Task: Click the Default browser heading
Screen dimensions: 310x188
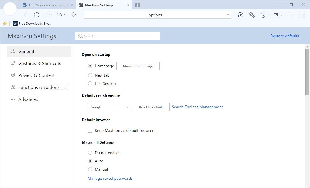Action: click(x=96, y=120)
